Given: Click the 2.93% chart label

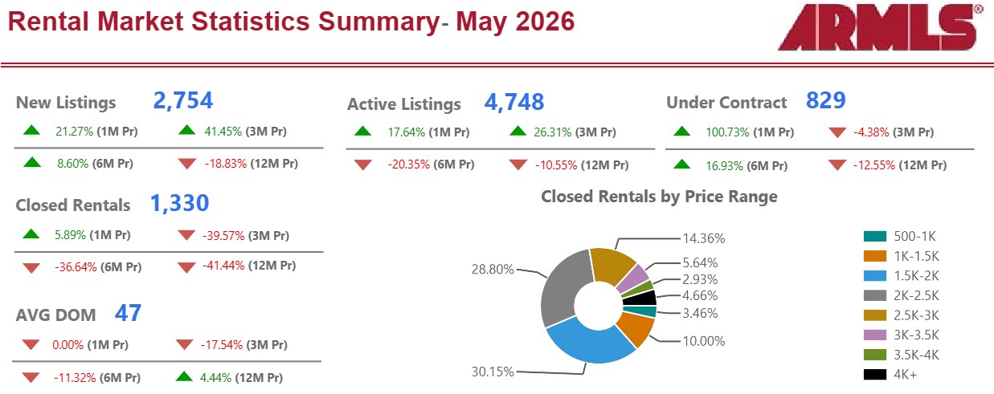Looking at the screenshot, I should click(x=700, y=279).
